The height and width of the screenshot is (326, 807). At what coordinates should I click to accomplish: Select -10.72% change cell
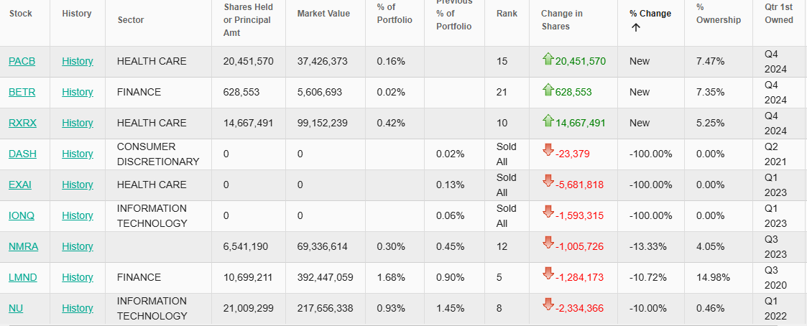[x=648, y=277]
